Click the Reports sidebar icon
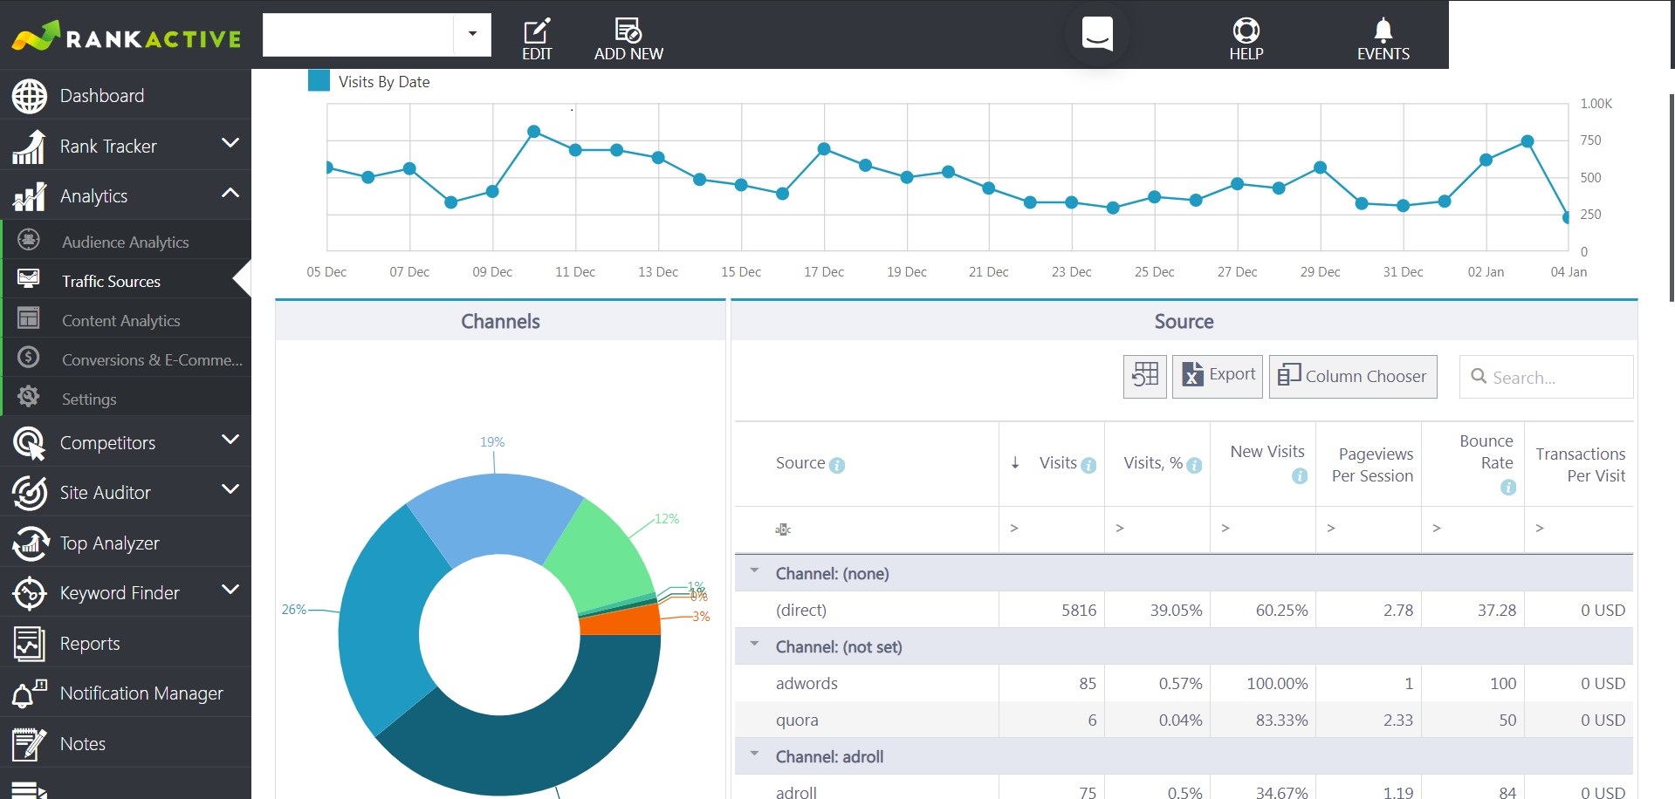1675x799 pixels. (x=29, y=644)
